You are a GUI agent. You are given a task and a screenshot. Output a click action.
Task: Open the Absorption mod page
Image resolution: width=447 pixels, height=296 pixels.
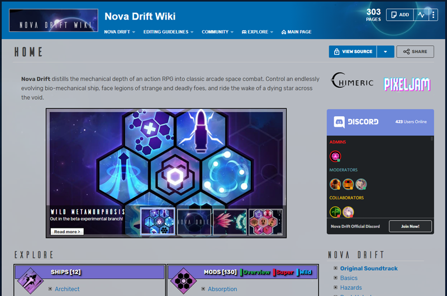click(x=222, y=289)
